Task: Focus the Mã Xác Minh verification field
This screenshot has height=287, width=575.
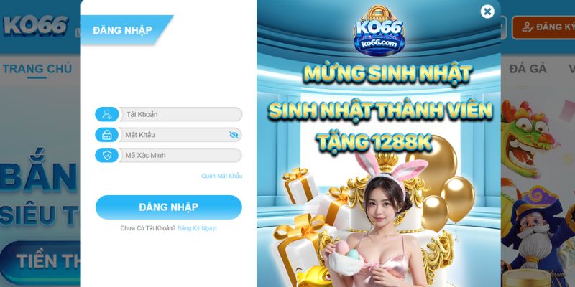Action: point(180,155)
